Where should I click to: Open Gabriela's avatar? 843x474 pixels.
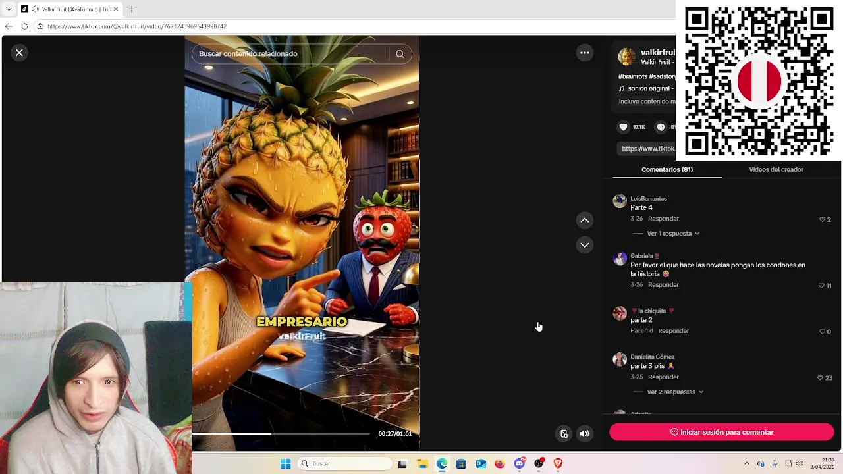click(x=620, y=259)
